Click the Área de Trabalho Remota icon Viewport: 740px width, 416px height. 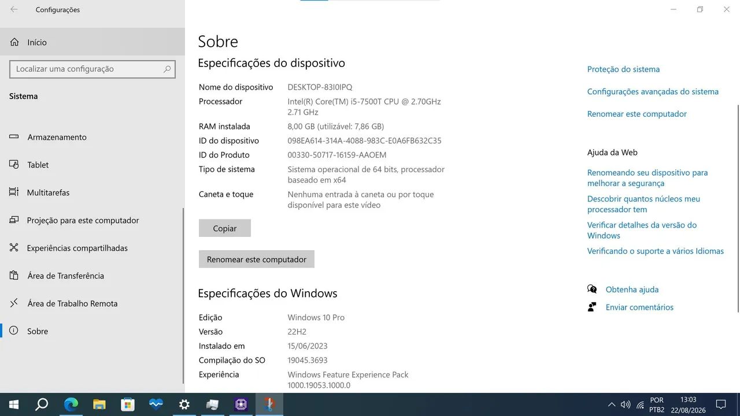(x=14, y=303)
